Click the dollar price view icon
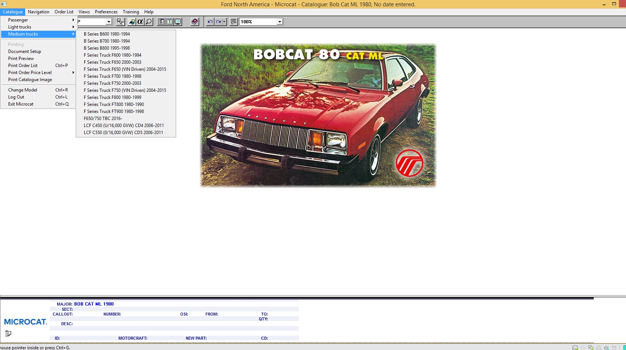Screen dimensions: 626x350 (169, 22)
